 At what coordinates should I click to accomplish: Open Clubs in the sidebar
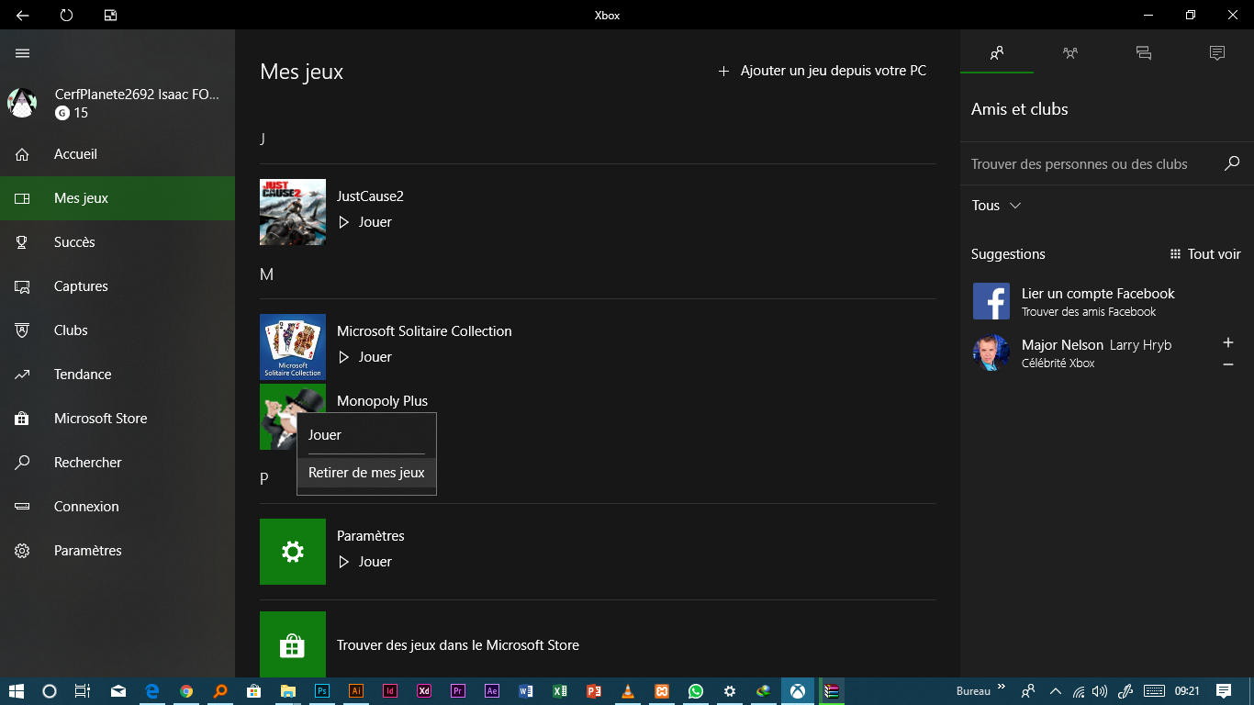(x=118, y=330)
